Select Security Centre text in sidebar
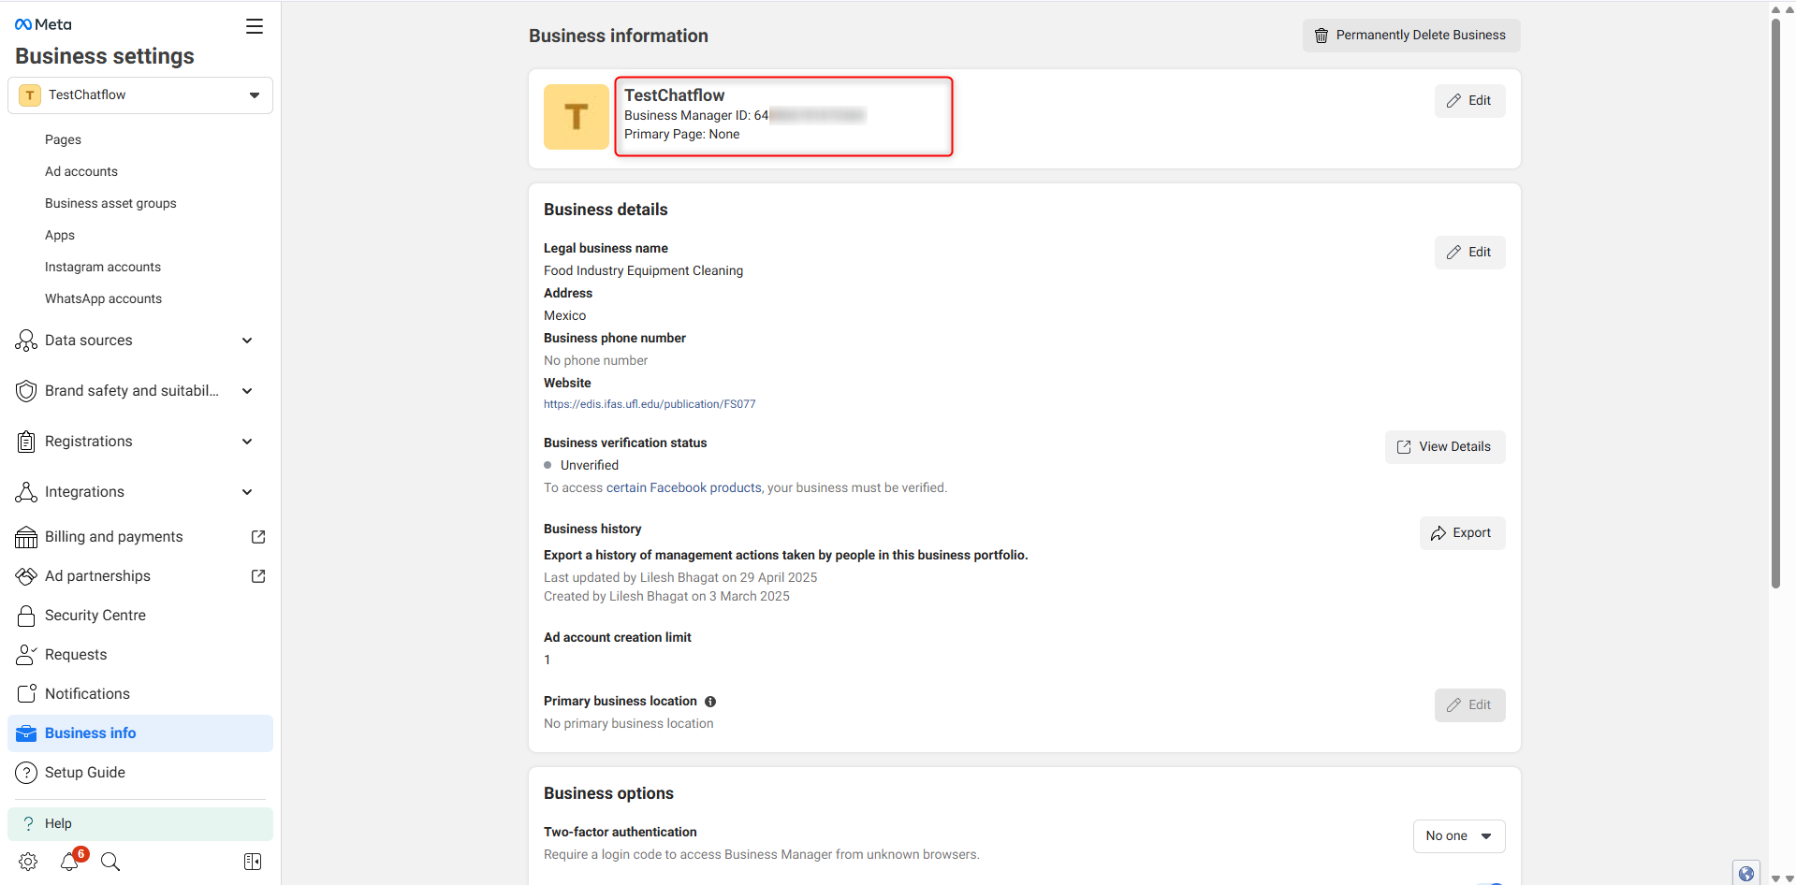Image resolution: width=1796 pixels, height=885 pixels. (95, 616)
